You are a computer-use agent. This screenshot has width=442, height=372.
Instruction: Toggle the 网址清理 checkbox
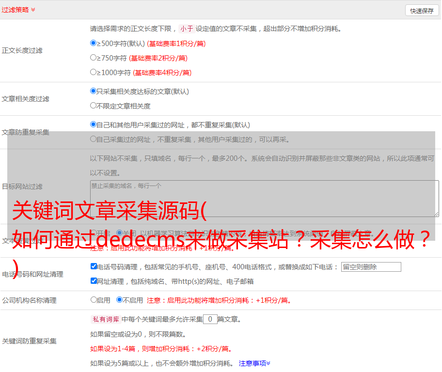(x=94, y=281)
